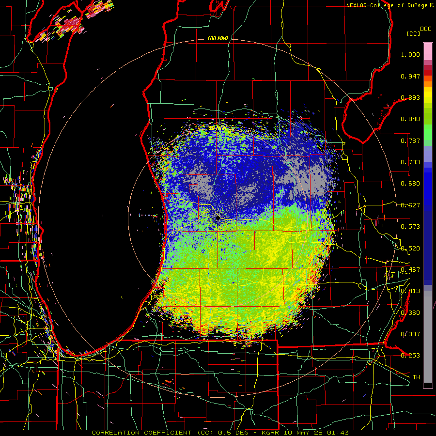Click the 0.253 scale value
Viewport: 436px width, 436px height.
[410, 356]
